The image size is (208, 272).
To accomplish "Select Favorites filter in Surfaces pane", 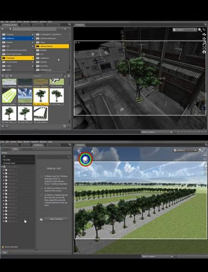I will pyautogui.click(x=18, y=160).
